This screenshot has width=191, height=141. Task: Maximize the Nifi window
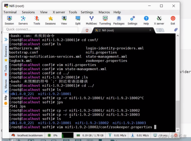161,6
